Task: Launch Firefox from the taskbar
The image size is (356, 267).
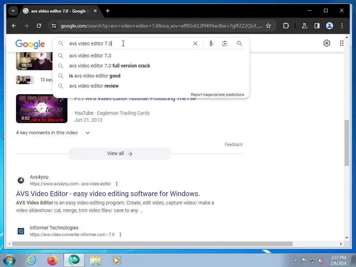Action: click(52, 260)
